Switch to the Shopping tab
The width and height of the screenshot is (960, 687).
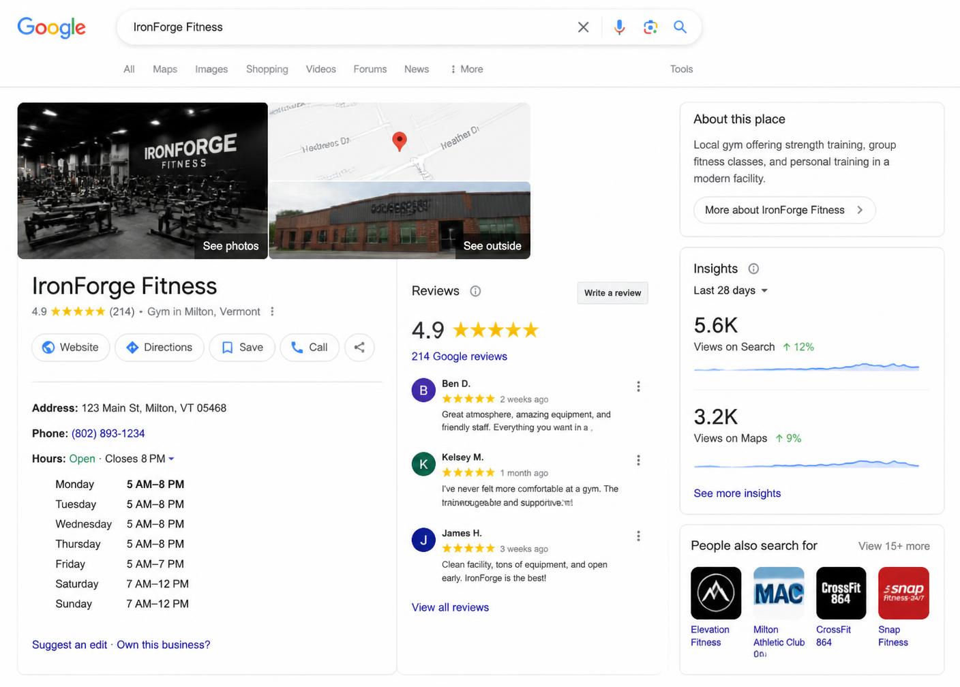pos(267,69)
